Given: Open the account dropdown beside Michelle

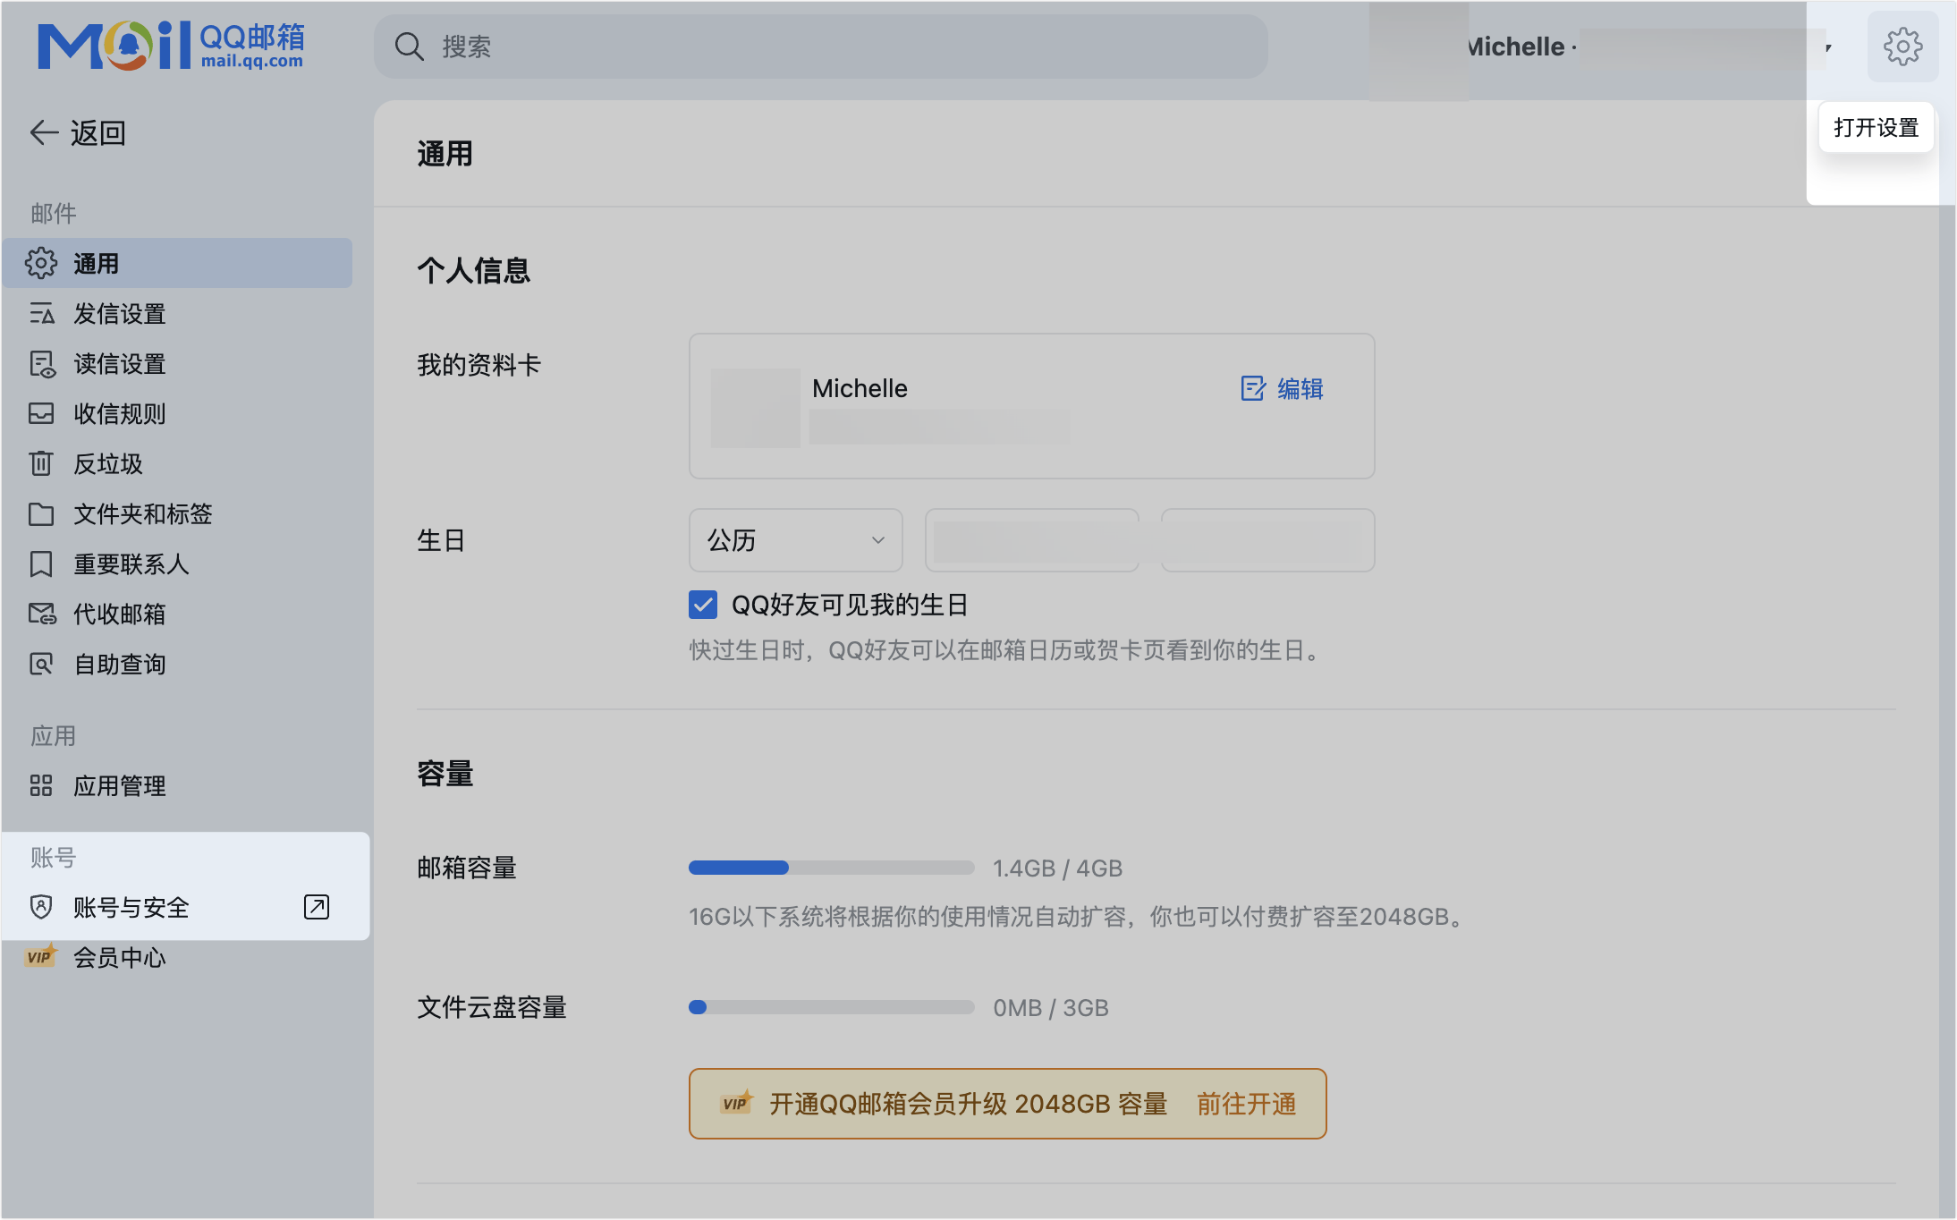Looking at the screenshot, I should pos(1827,48).
